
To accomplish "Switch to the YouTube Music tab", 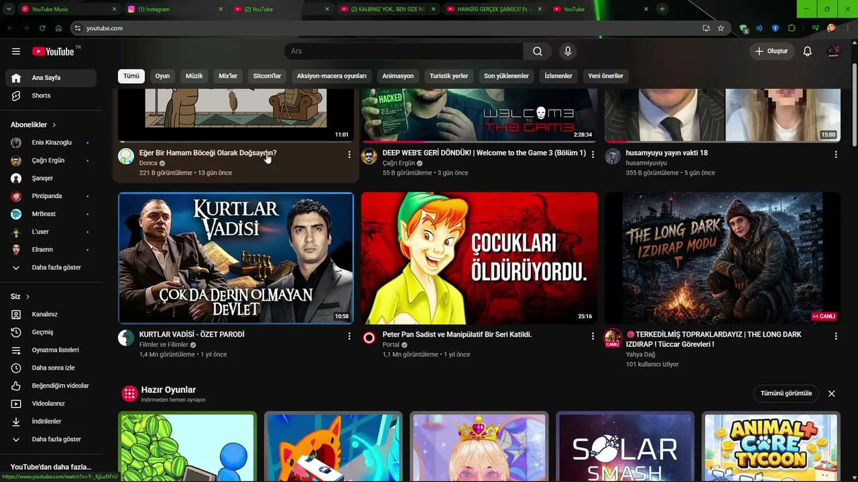I will (69, 9).
